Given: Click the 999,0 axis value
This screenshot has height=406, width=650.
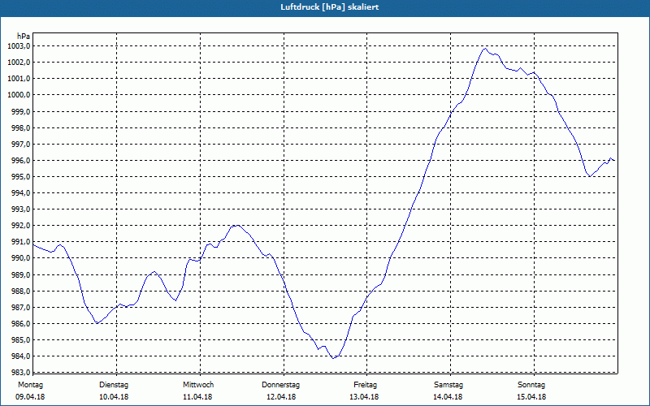Looking at the screenshot, I should click(x=20, y=111).
